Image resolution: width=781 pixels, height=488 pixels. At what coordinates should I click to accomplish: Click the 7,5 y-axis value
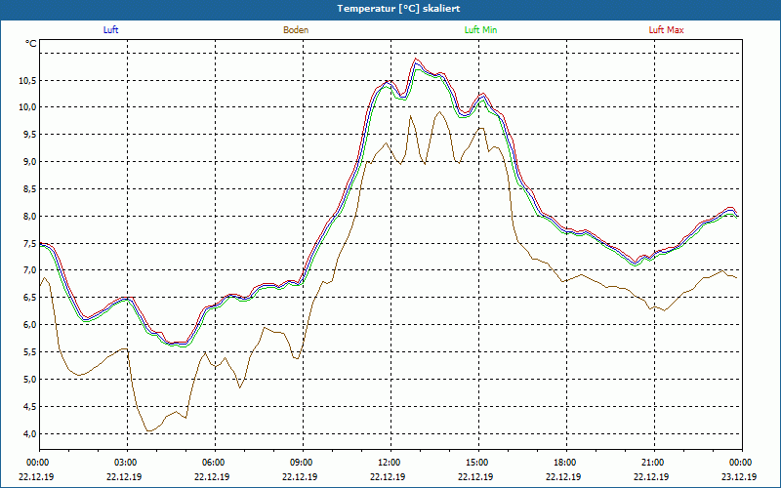point(29,243)
